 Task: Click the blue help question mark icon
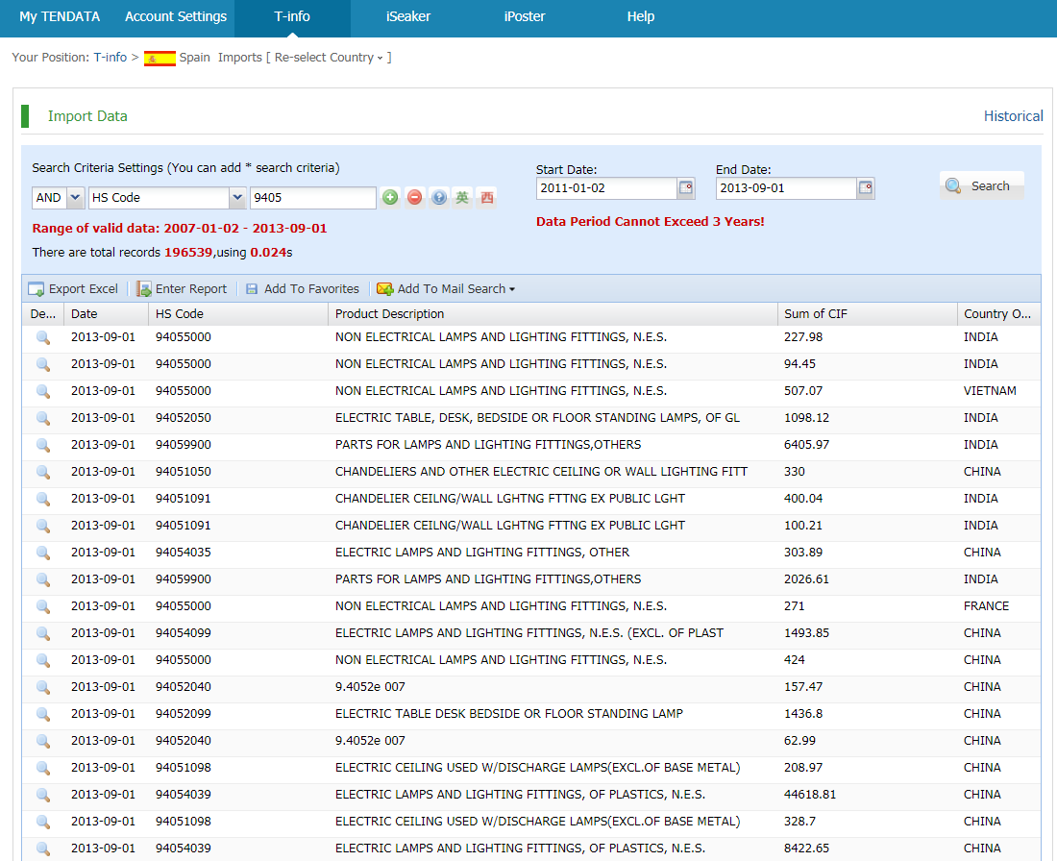click(439, 197)
